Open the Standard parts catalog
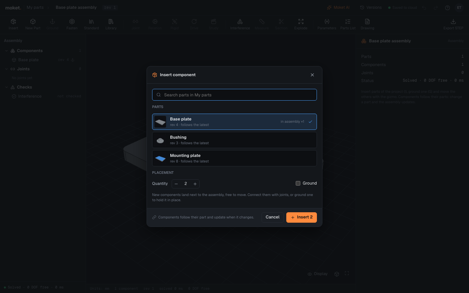Image resolution: width=469 pixels, height=293 pixels. [92, 24]
